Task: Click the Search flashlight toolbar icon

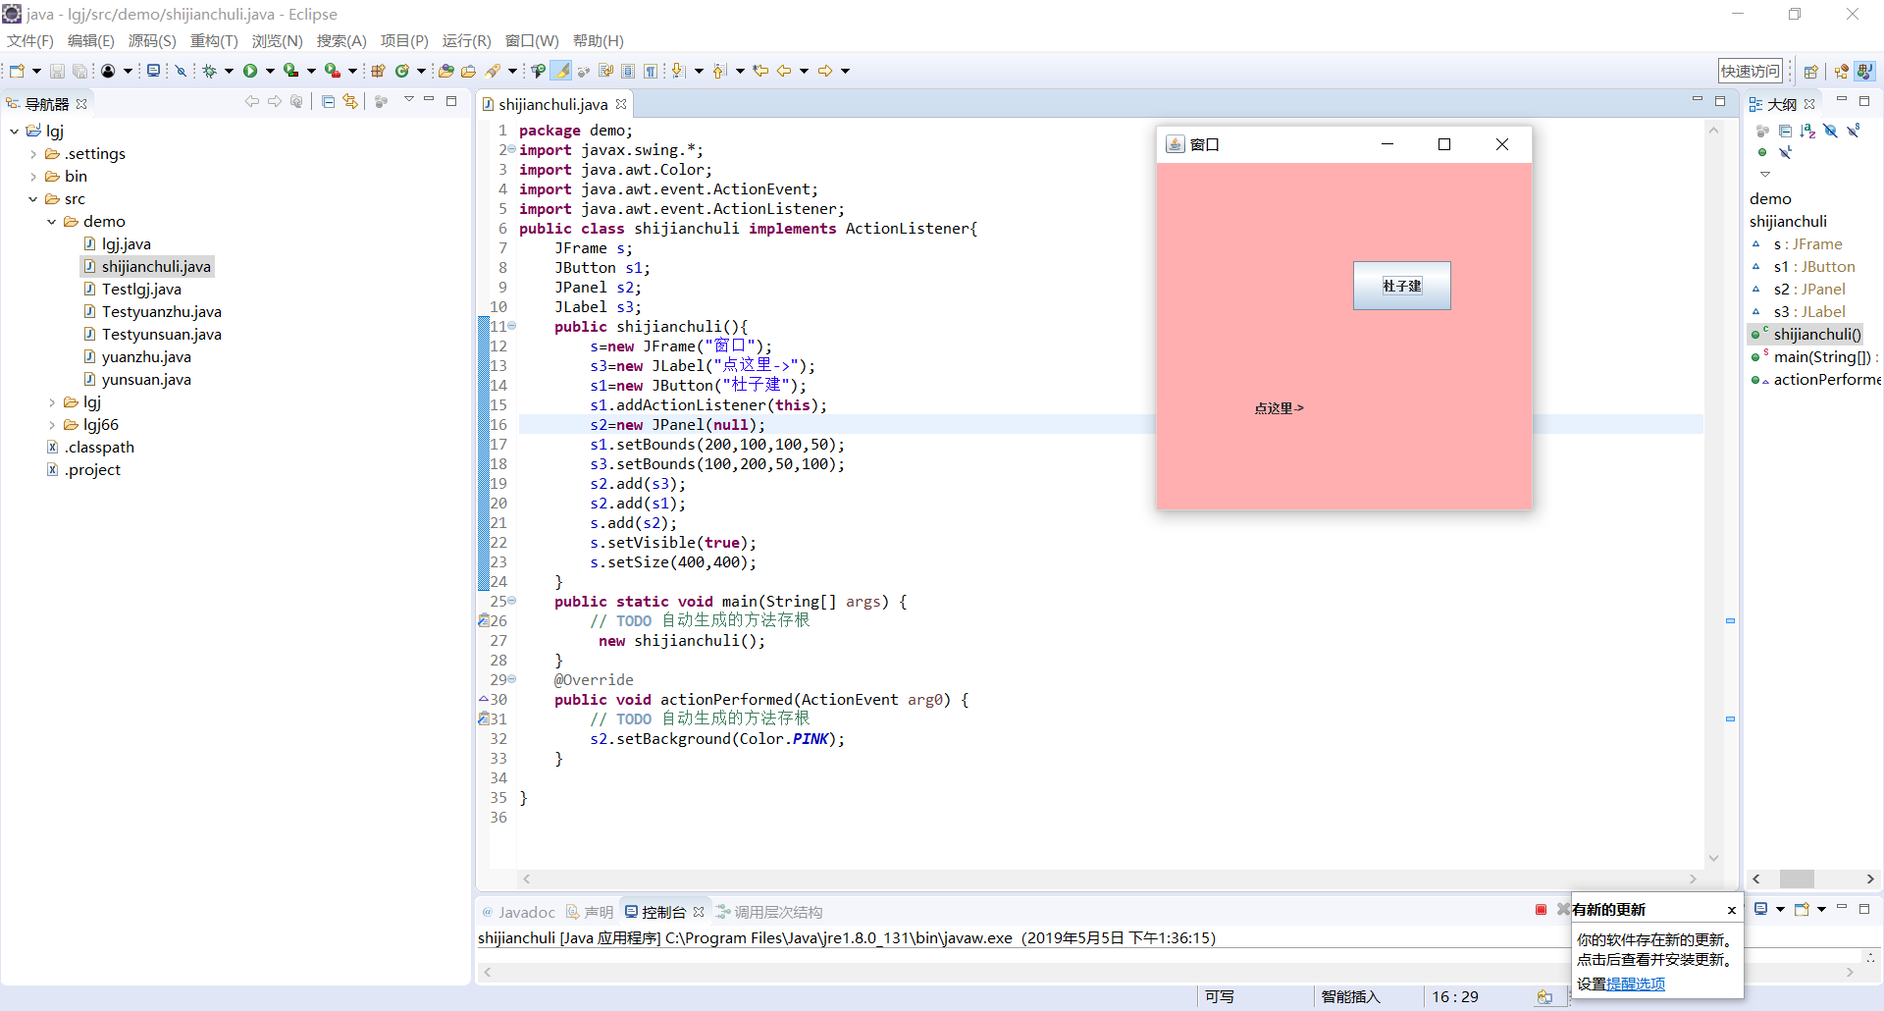Action: coord(493,71)
